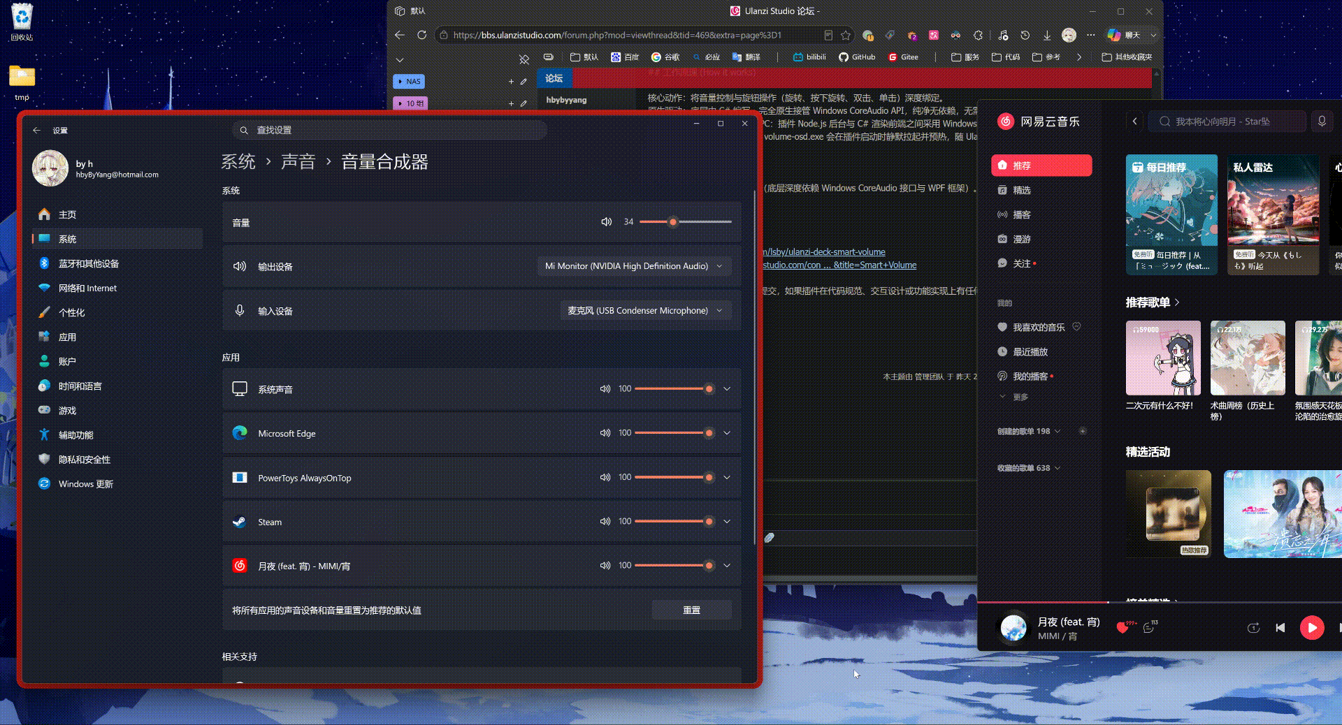Image resolution: width=1342 pixels, height=725 pixels.
Task: Open 隐私和安全性 settings page
Action: point(117,460)
